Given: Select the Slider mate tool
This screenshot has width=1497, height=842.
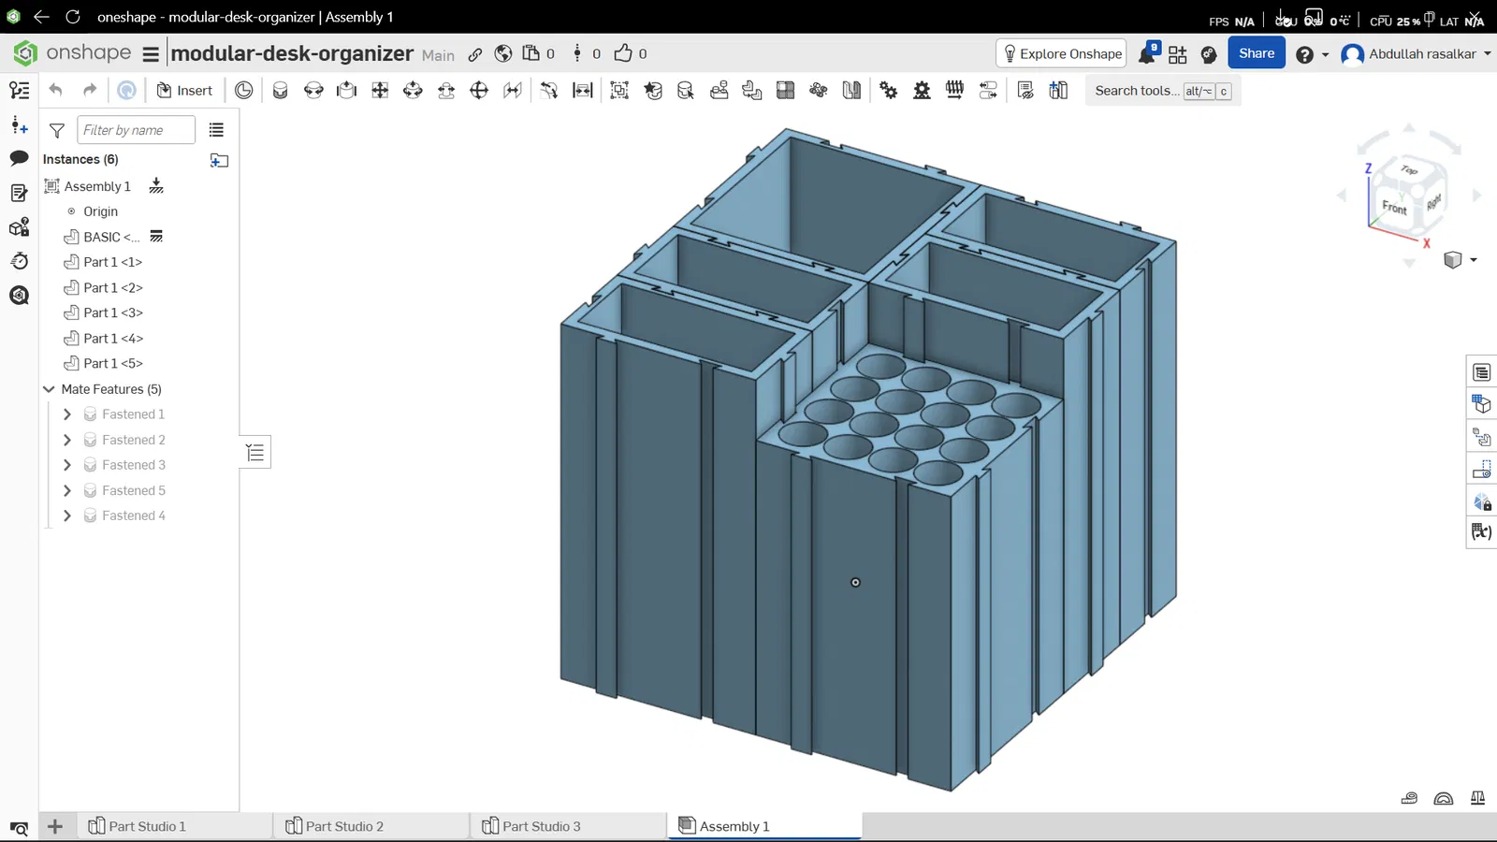Looking at the screenshot, I should 346,90.
